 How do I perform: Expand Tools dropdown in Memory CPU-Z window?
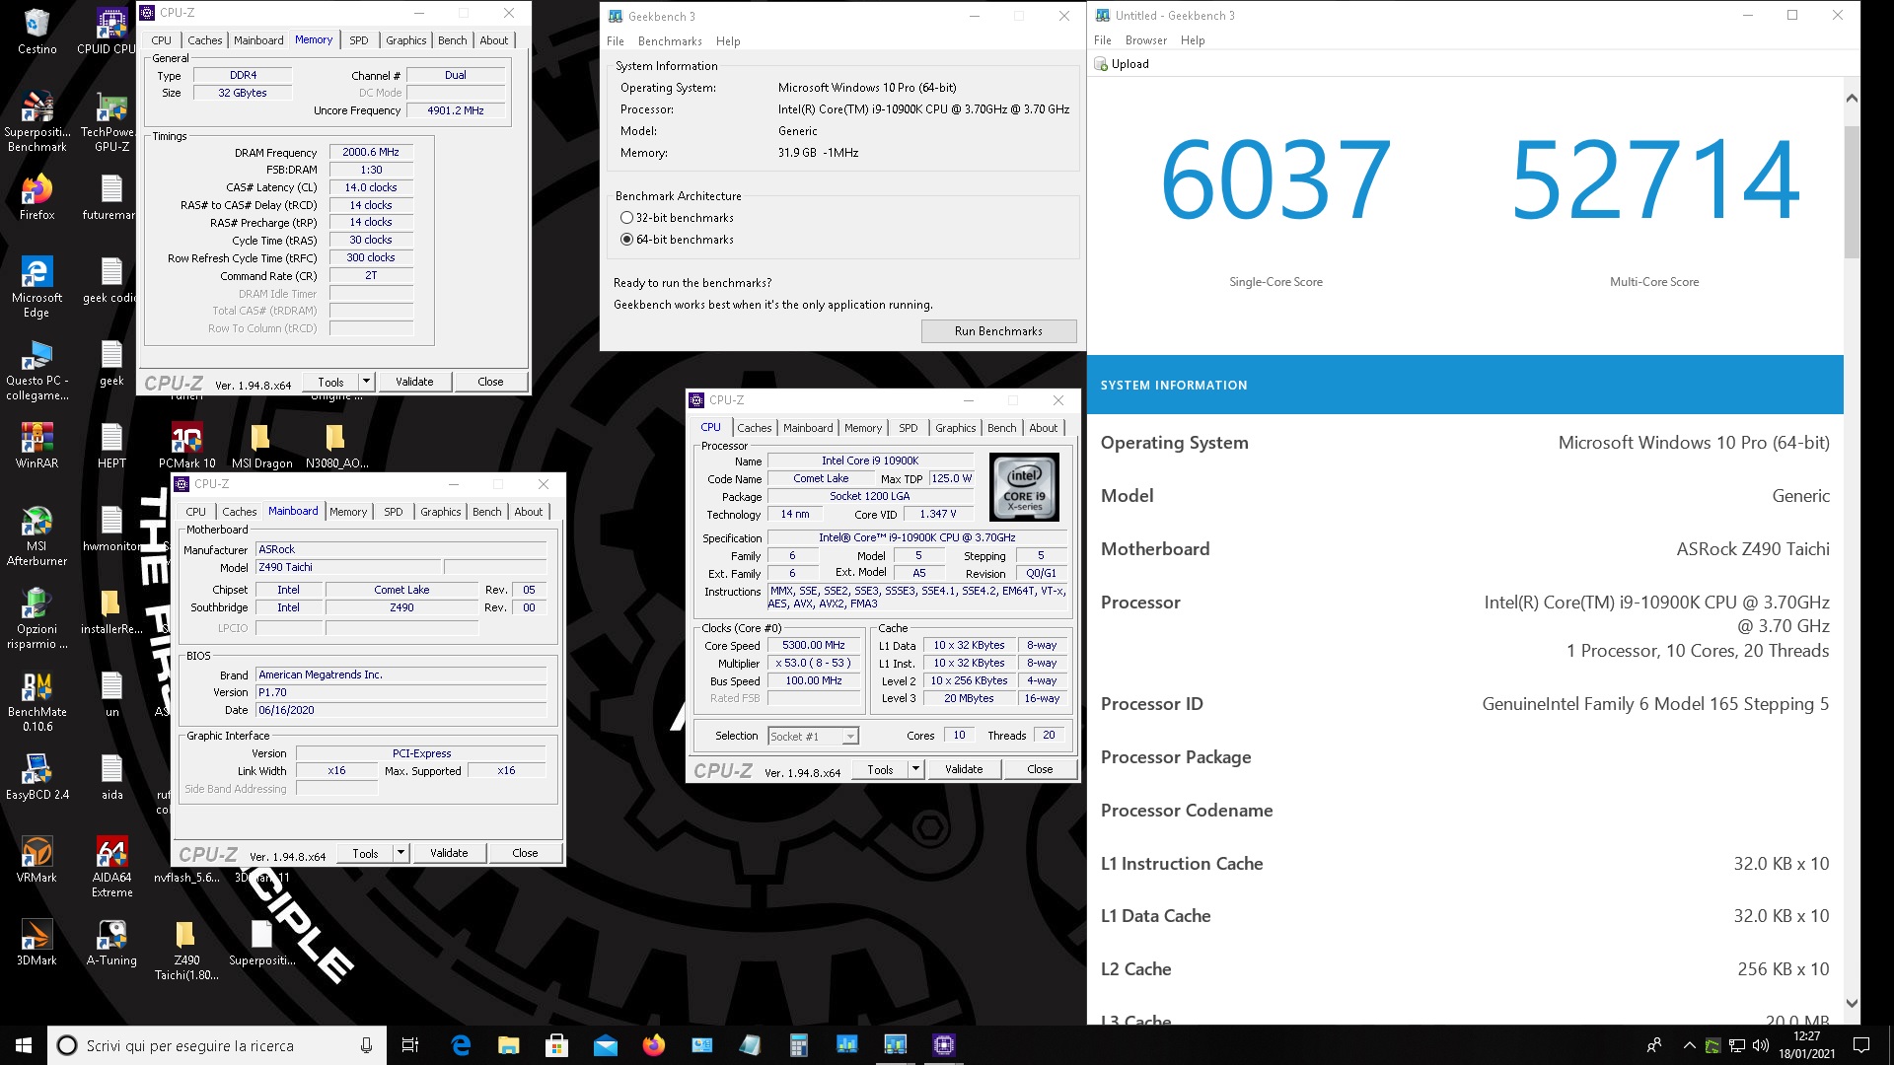coord(366,382)
